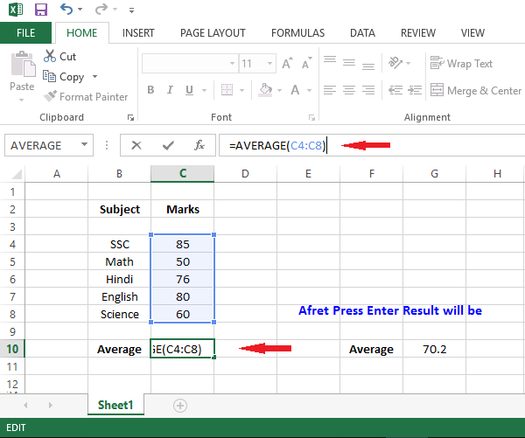Switch to the INSERT tab
The image size is (525, 438).
[138, 33]
